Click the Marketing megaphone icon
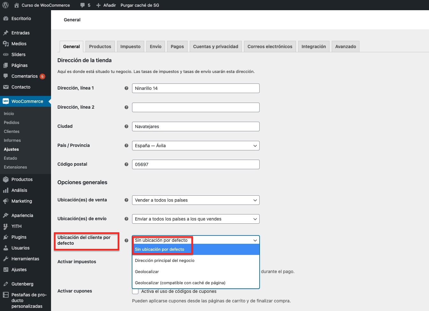Screen dimensions: 429x311 (x=6, y=201)
